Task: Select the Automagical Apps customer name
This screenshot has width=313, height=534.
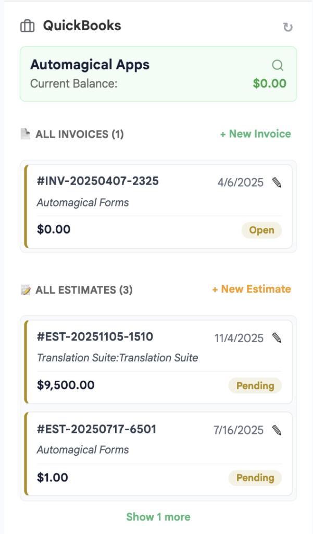Action: pos(90,65)
